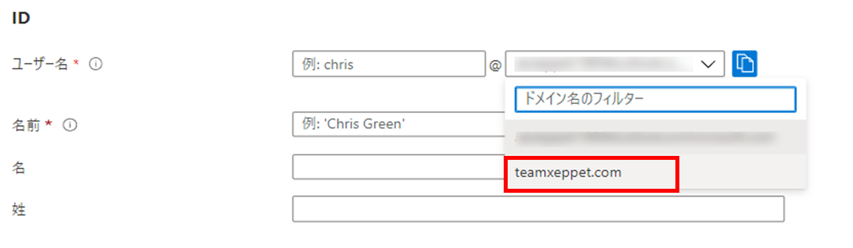Copy the user principal name with the copy icon
853x248 pixels.
744,64
